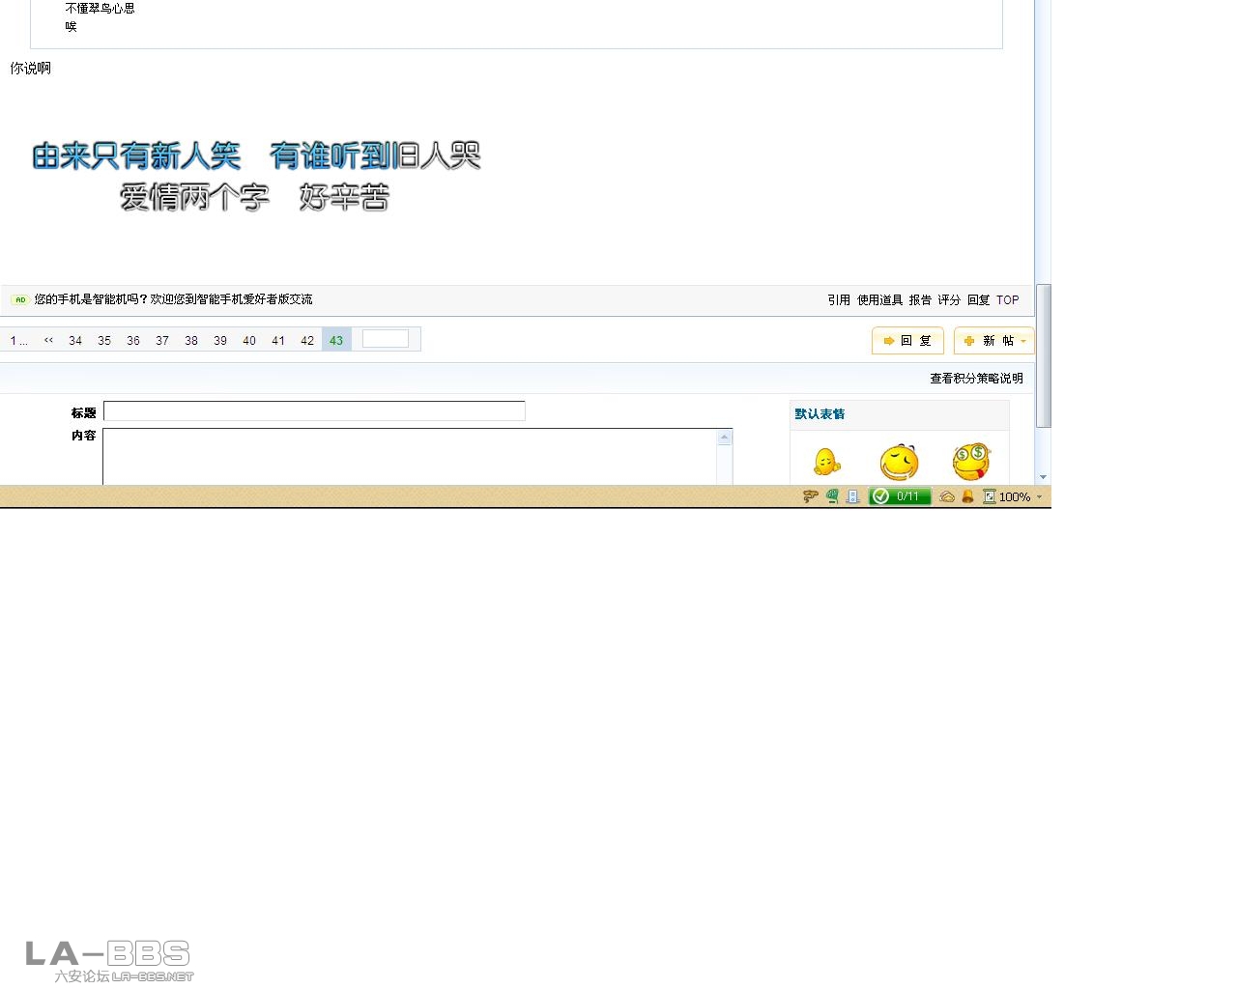Click the up arrow in content textarea scrollbar
Image resolution: width=1237 pixels, height=989 pixels.
[x=724, y=438]
